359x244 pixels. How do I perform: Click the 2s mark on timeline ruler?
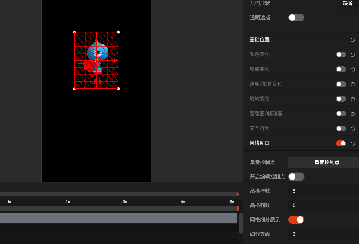[x=67, y=202]
